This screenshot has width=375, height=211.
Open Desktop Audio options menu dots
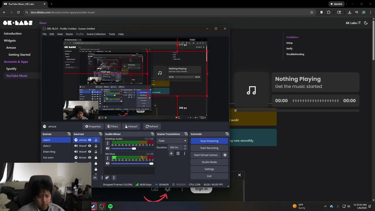(x=108, y=143)
